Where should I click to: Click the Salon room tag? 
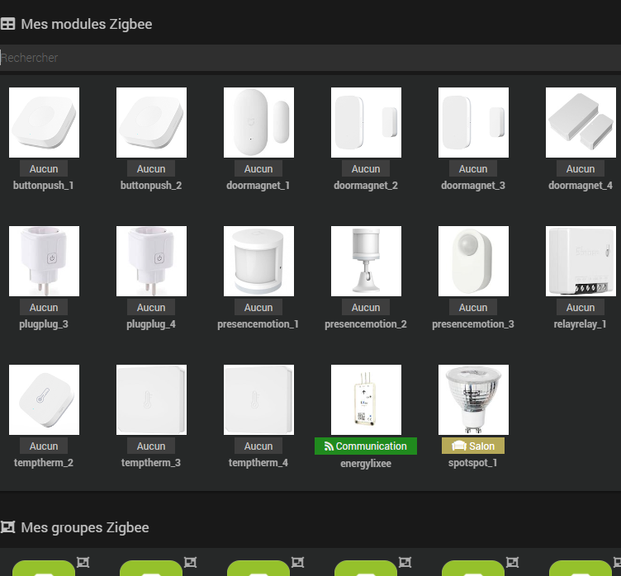(473, 446)
